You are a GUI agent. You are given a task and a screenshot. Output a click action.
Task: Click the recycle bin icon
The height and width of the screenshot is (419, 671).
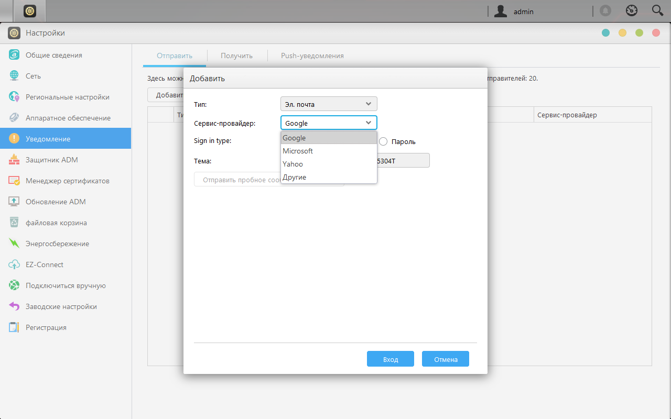tap(14, 223)
